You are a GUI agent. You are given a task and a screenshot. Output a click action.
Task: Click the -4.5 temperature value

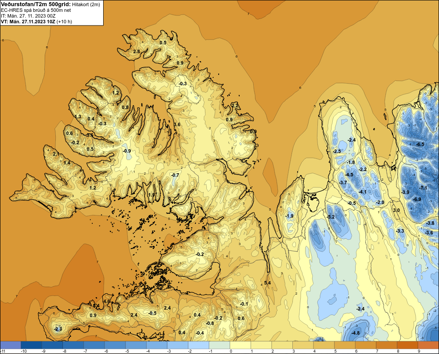point(349,175)
